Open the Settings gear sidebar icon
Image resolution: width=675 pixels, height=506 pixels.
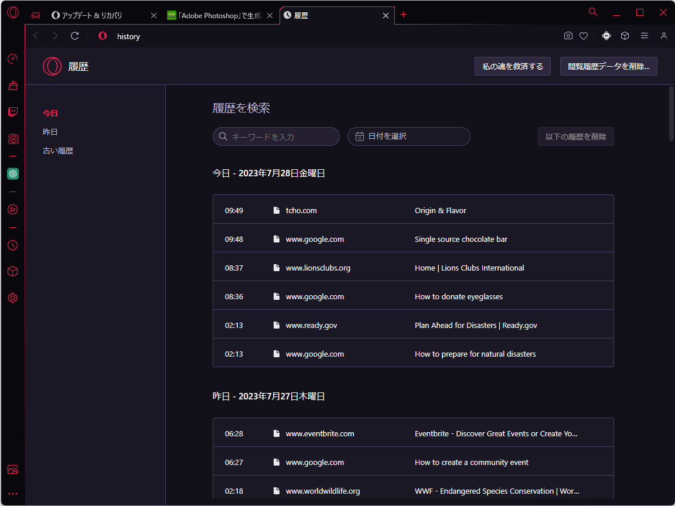tap(13, 298)
